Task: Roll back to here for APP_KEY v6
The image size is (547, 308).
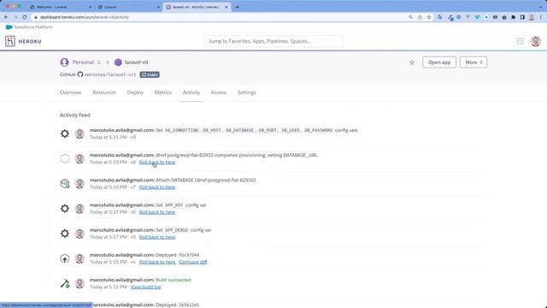Action: pos(157,212)
